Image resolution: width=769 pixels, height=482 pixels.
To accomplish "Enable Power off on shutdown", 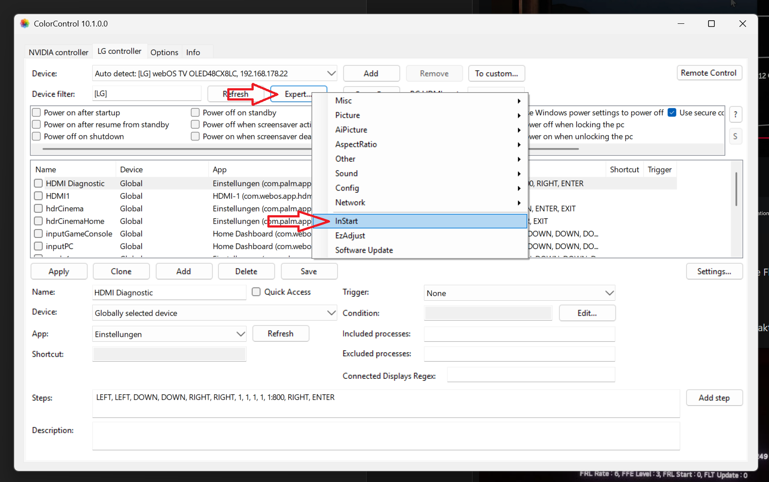I will 37,136.
